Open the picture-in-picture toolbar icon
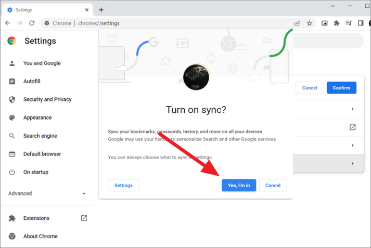 [x=324, y=23]
